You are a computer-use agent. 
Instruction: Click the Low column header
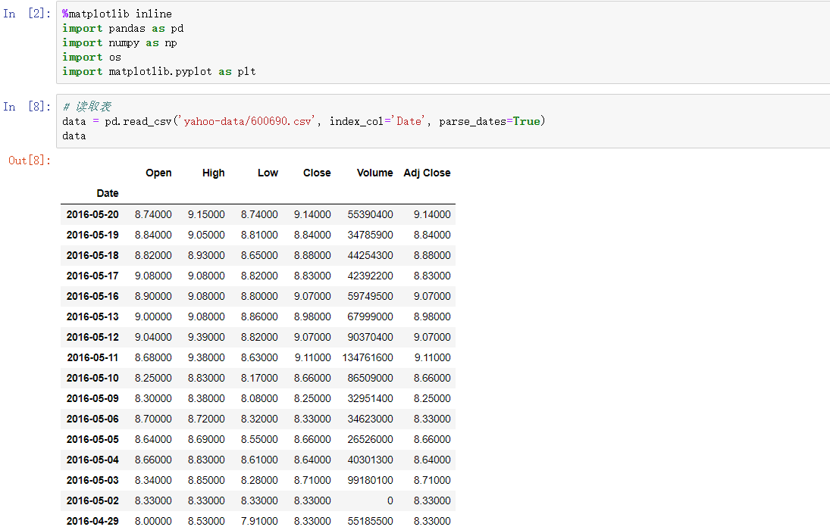tap(268, 173)
